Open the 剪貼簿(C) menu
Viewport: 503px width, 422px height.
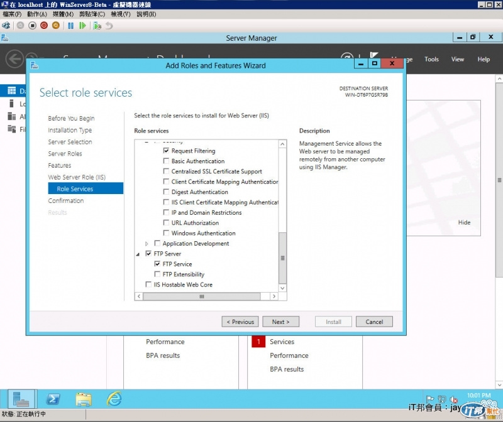click(x=92, y=14)
